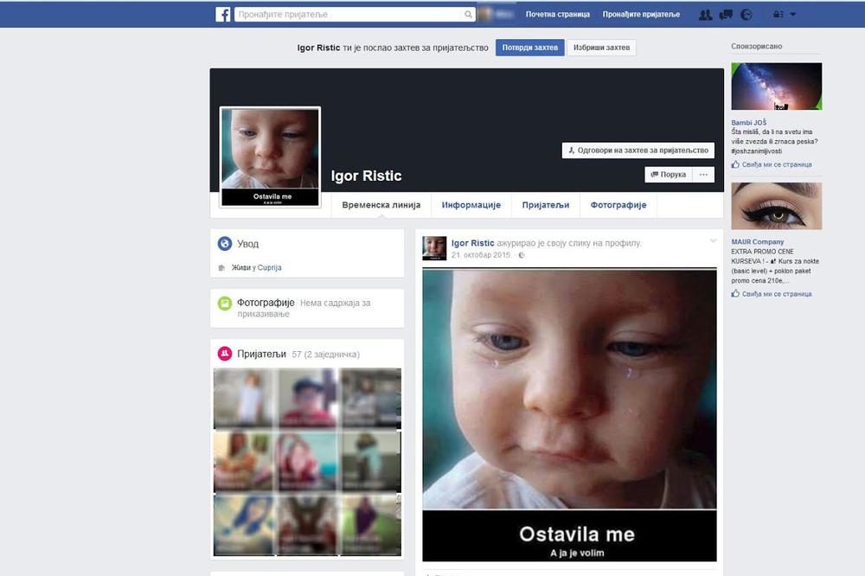Confirm request via Потврди захтев button

[529, 48]
